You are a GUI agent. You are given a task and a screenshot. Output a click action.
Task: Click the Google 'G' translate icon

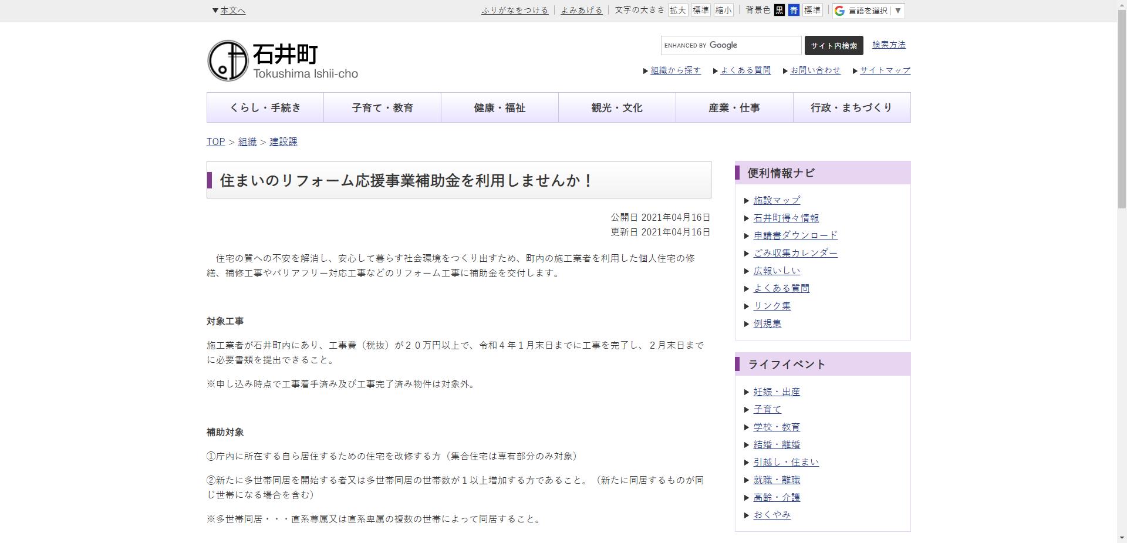[839, 10]
